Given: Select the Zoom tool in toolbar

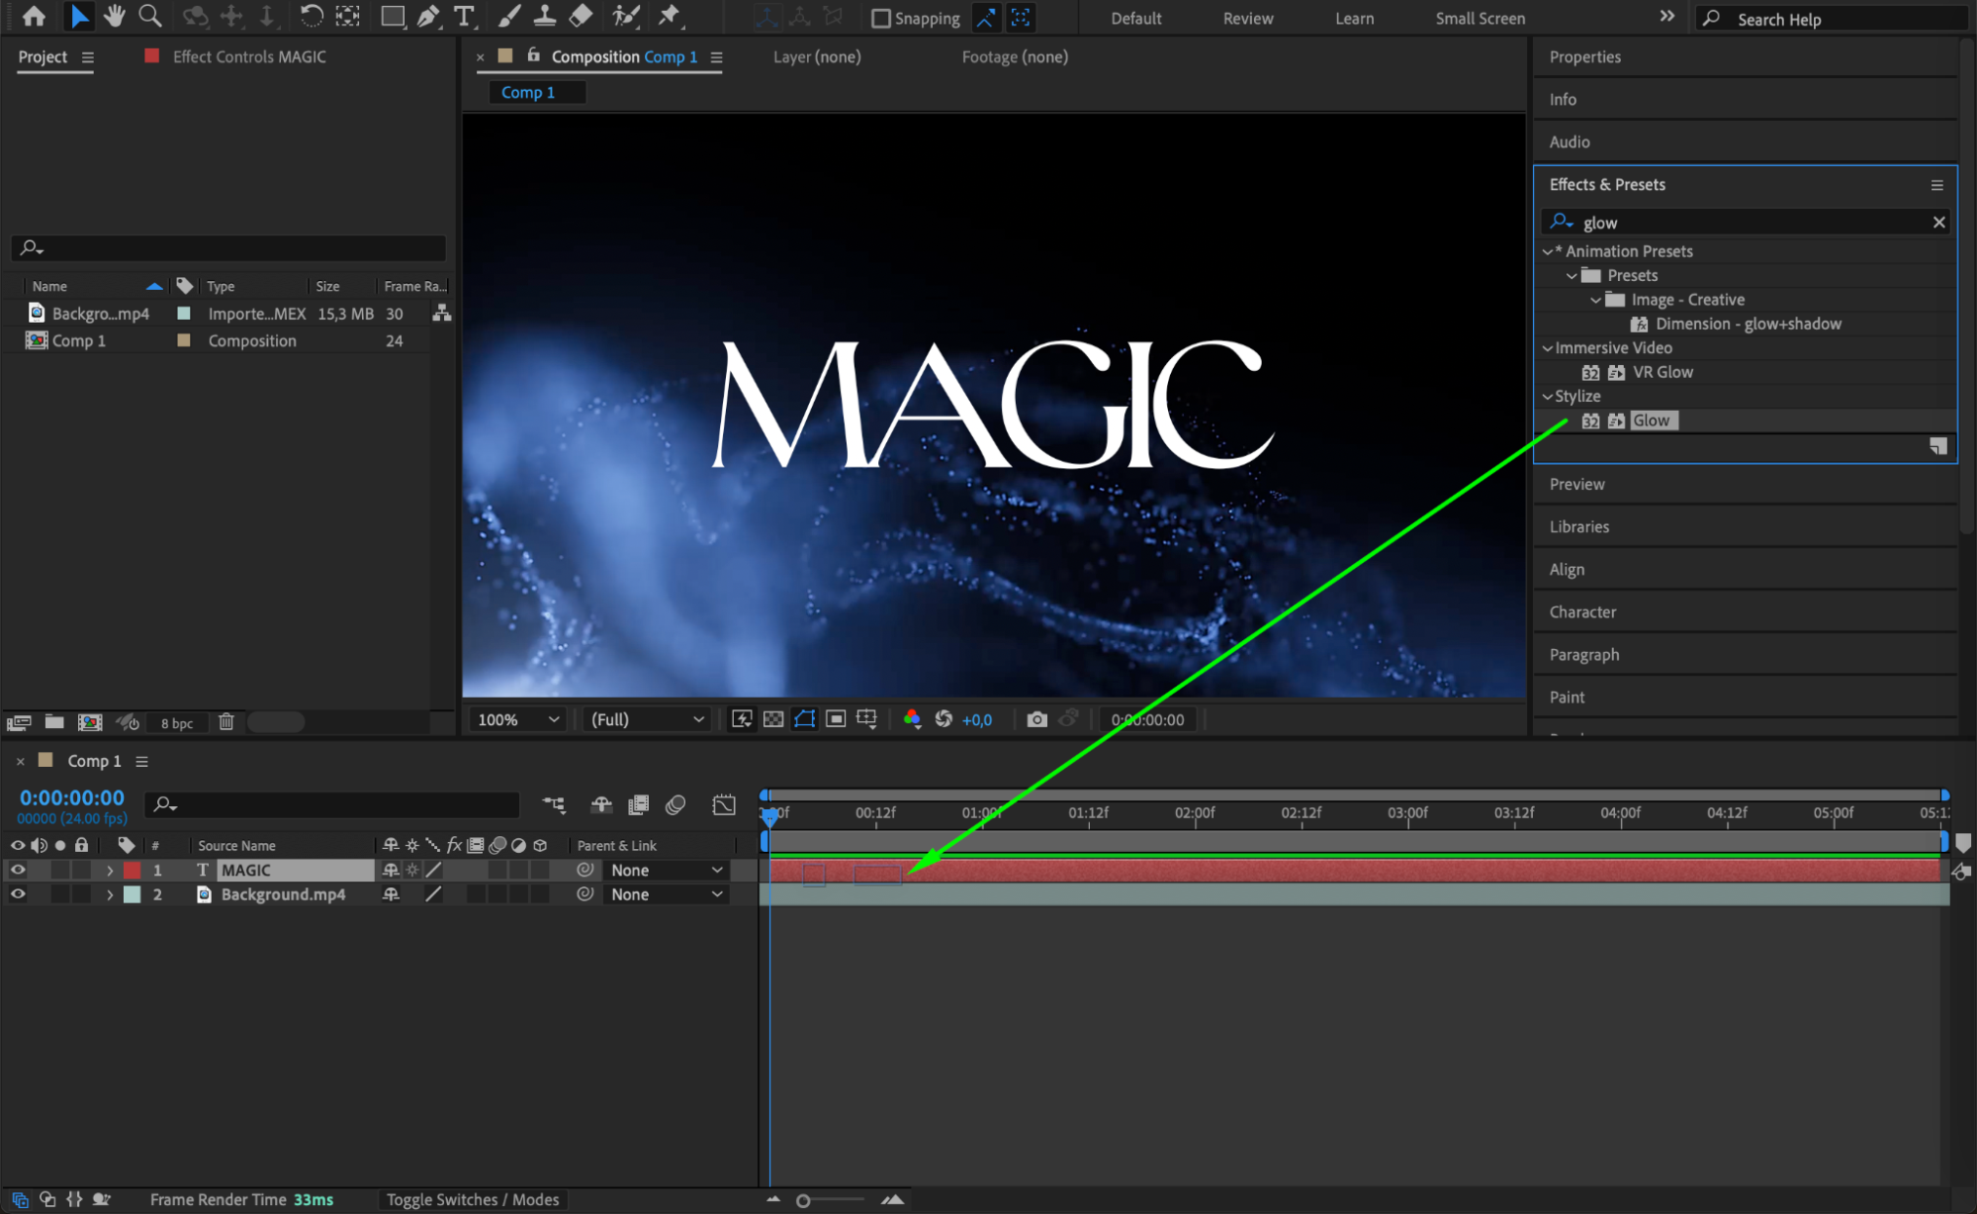Looking at the screenshot, I should (x=149, y=16).
